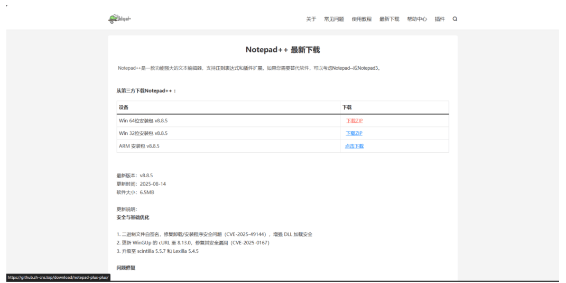The height and width of the screenshot is (283, 566).
Task: Click the 下载 column header
Action: (347, 107)
